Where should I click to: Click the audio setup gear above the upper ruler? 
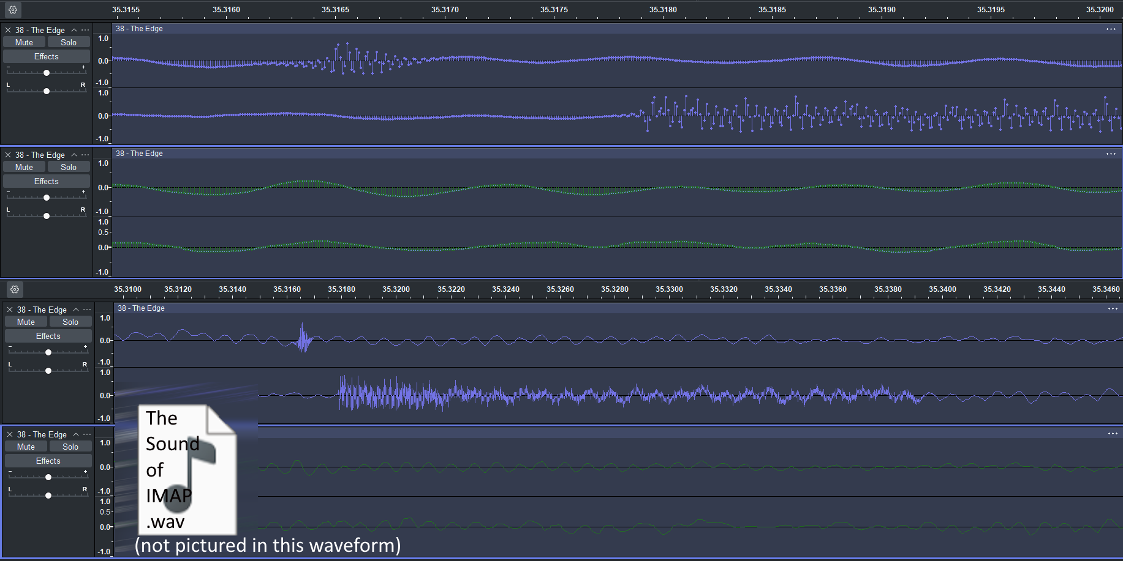12,10
